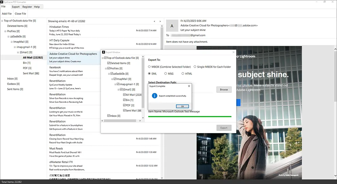337x184 pixels.
Task: Collapse Top of Outlook data file in main tree
Action: [2, 21]
